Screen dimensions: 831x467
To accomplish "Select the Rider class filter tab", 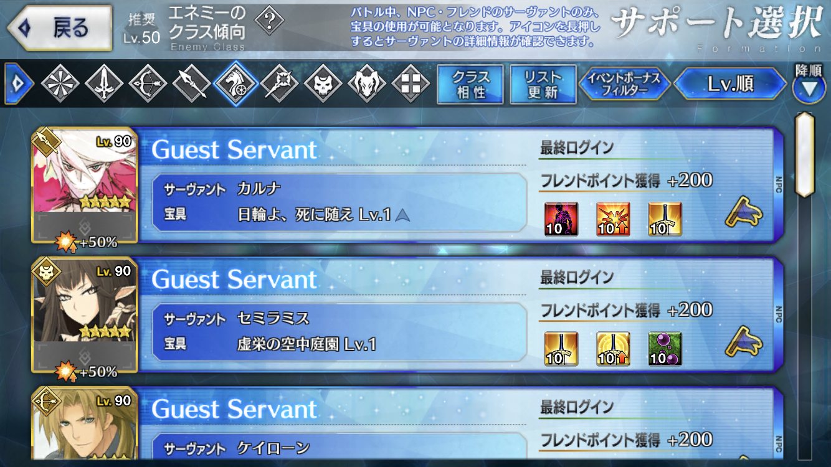I will (x=235, y=83).
